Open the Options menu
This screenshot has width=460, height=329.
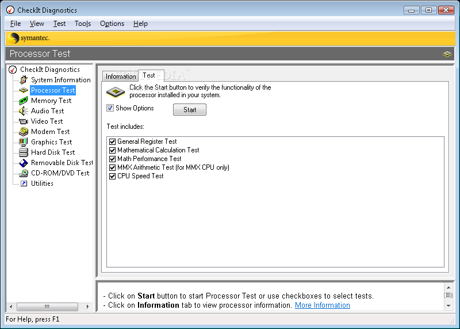112,24
